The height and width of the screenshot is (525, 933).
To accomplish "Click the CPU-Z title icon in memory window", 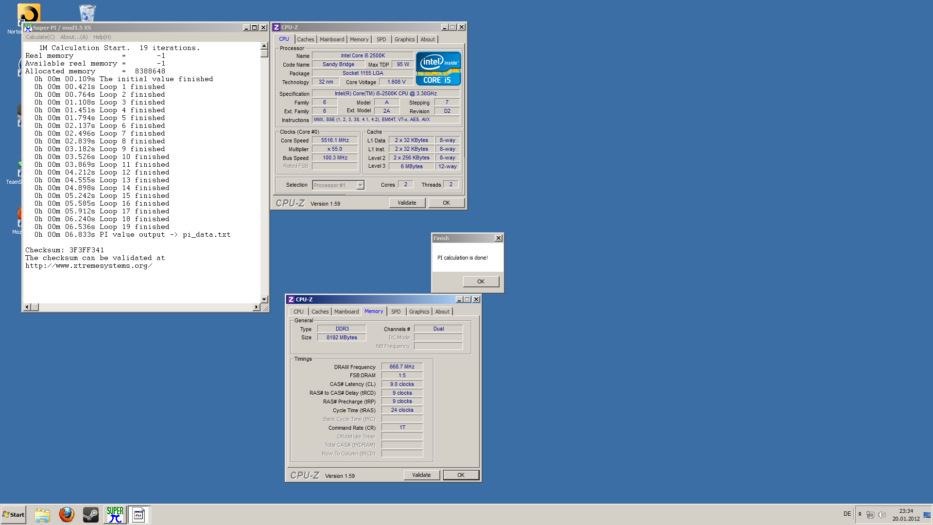I will click(291, 299).
